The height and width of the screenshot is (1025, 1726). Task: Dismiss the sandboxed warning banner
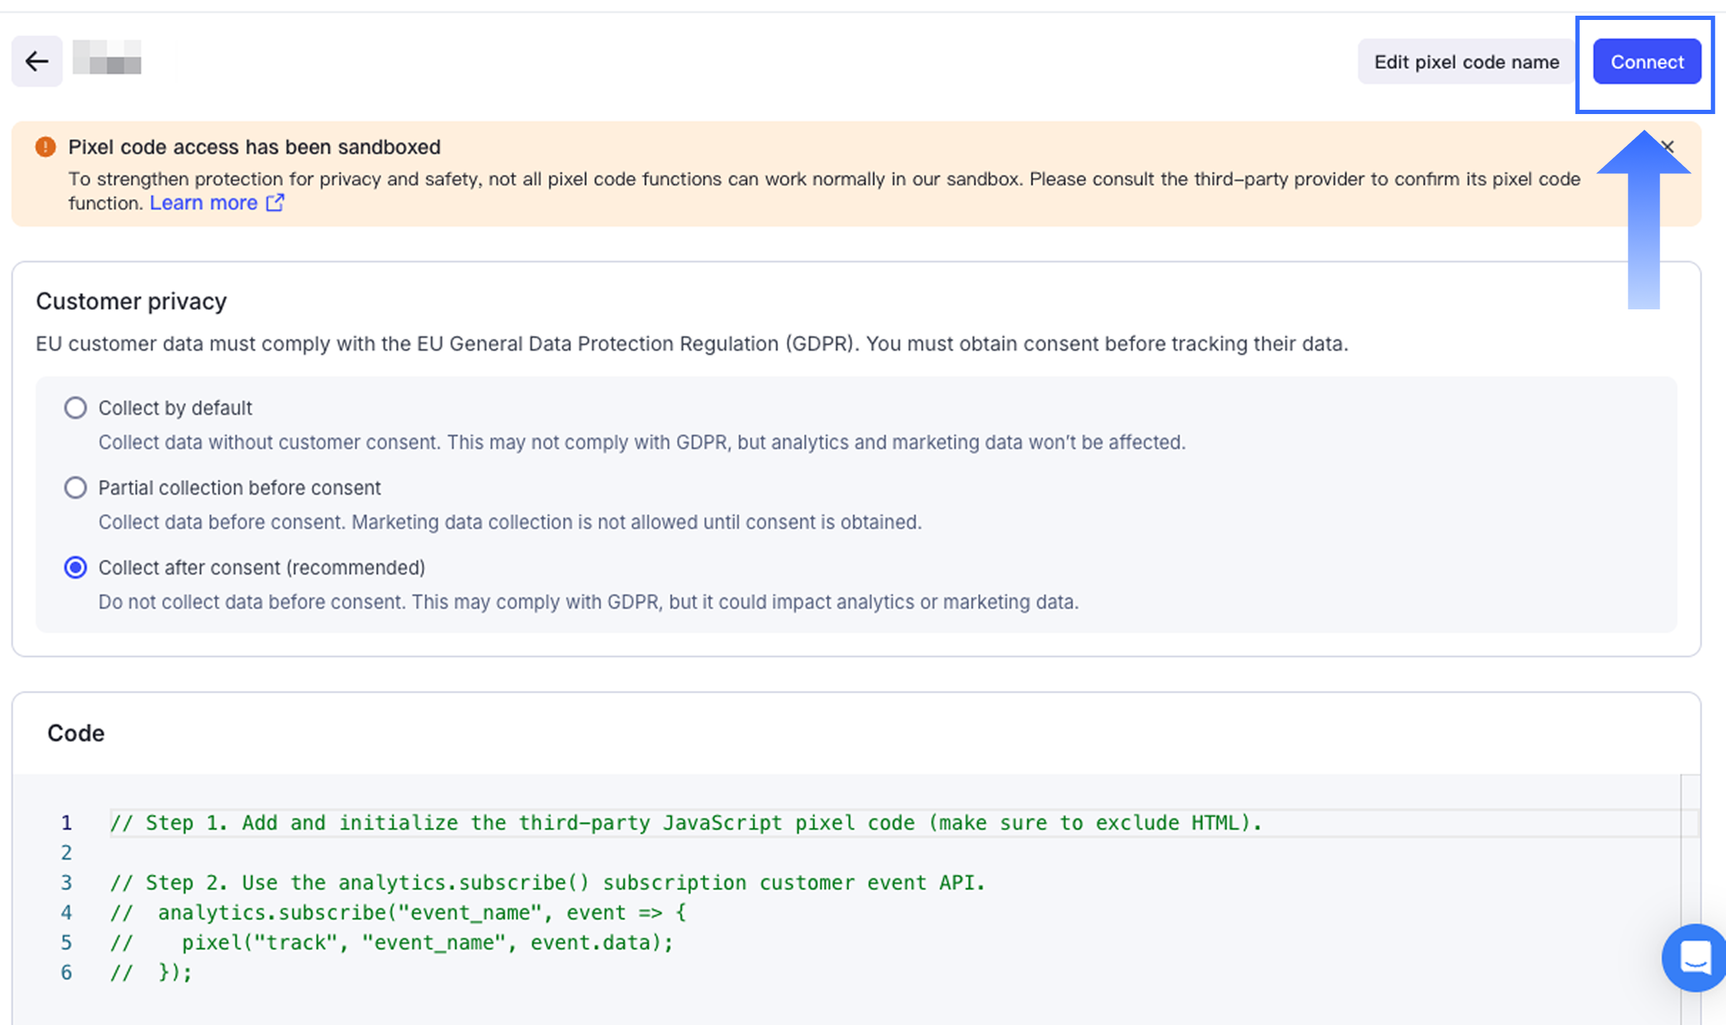point(1668,147)
